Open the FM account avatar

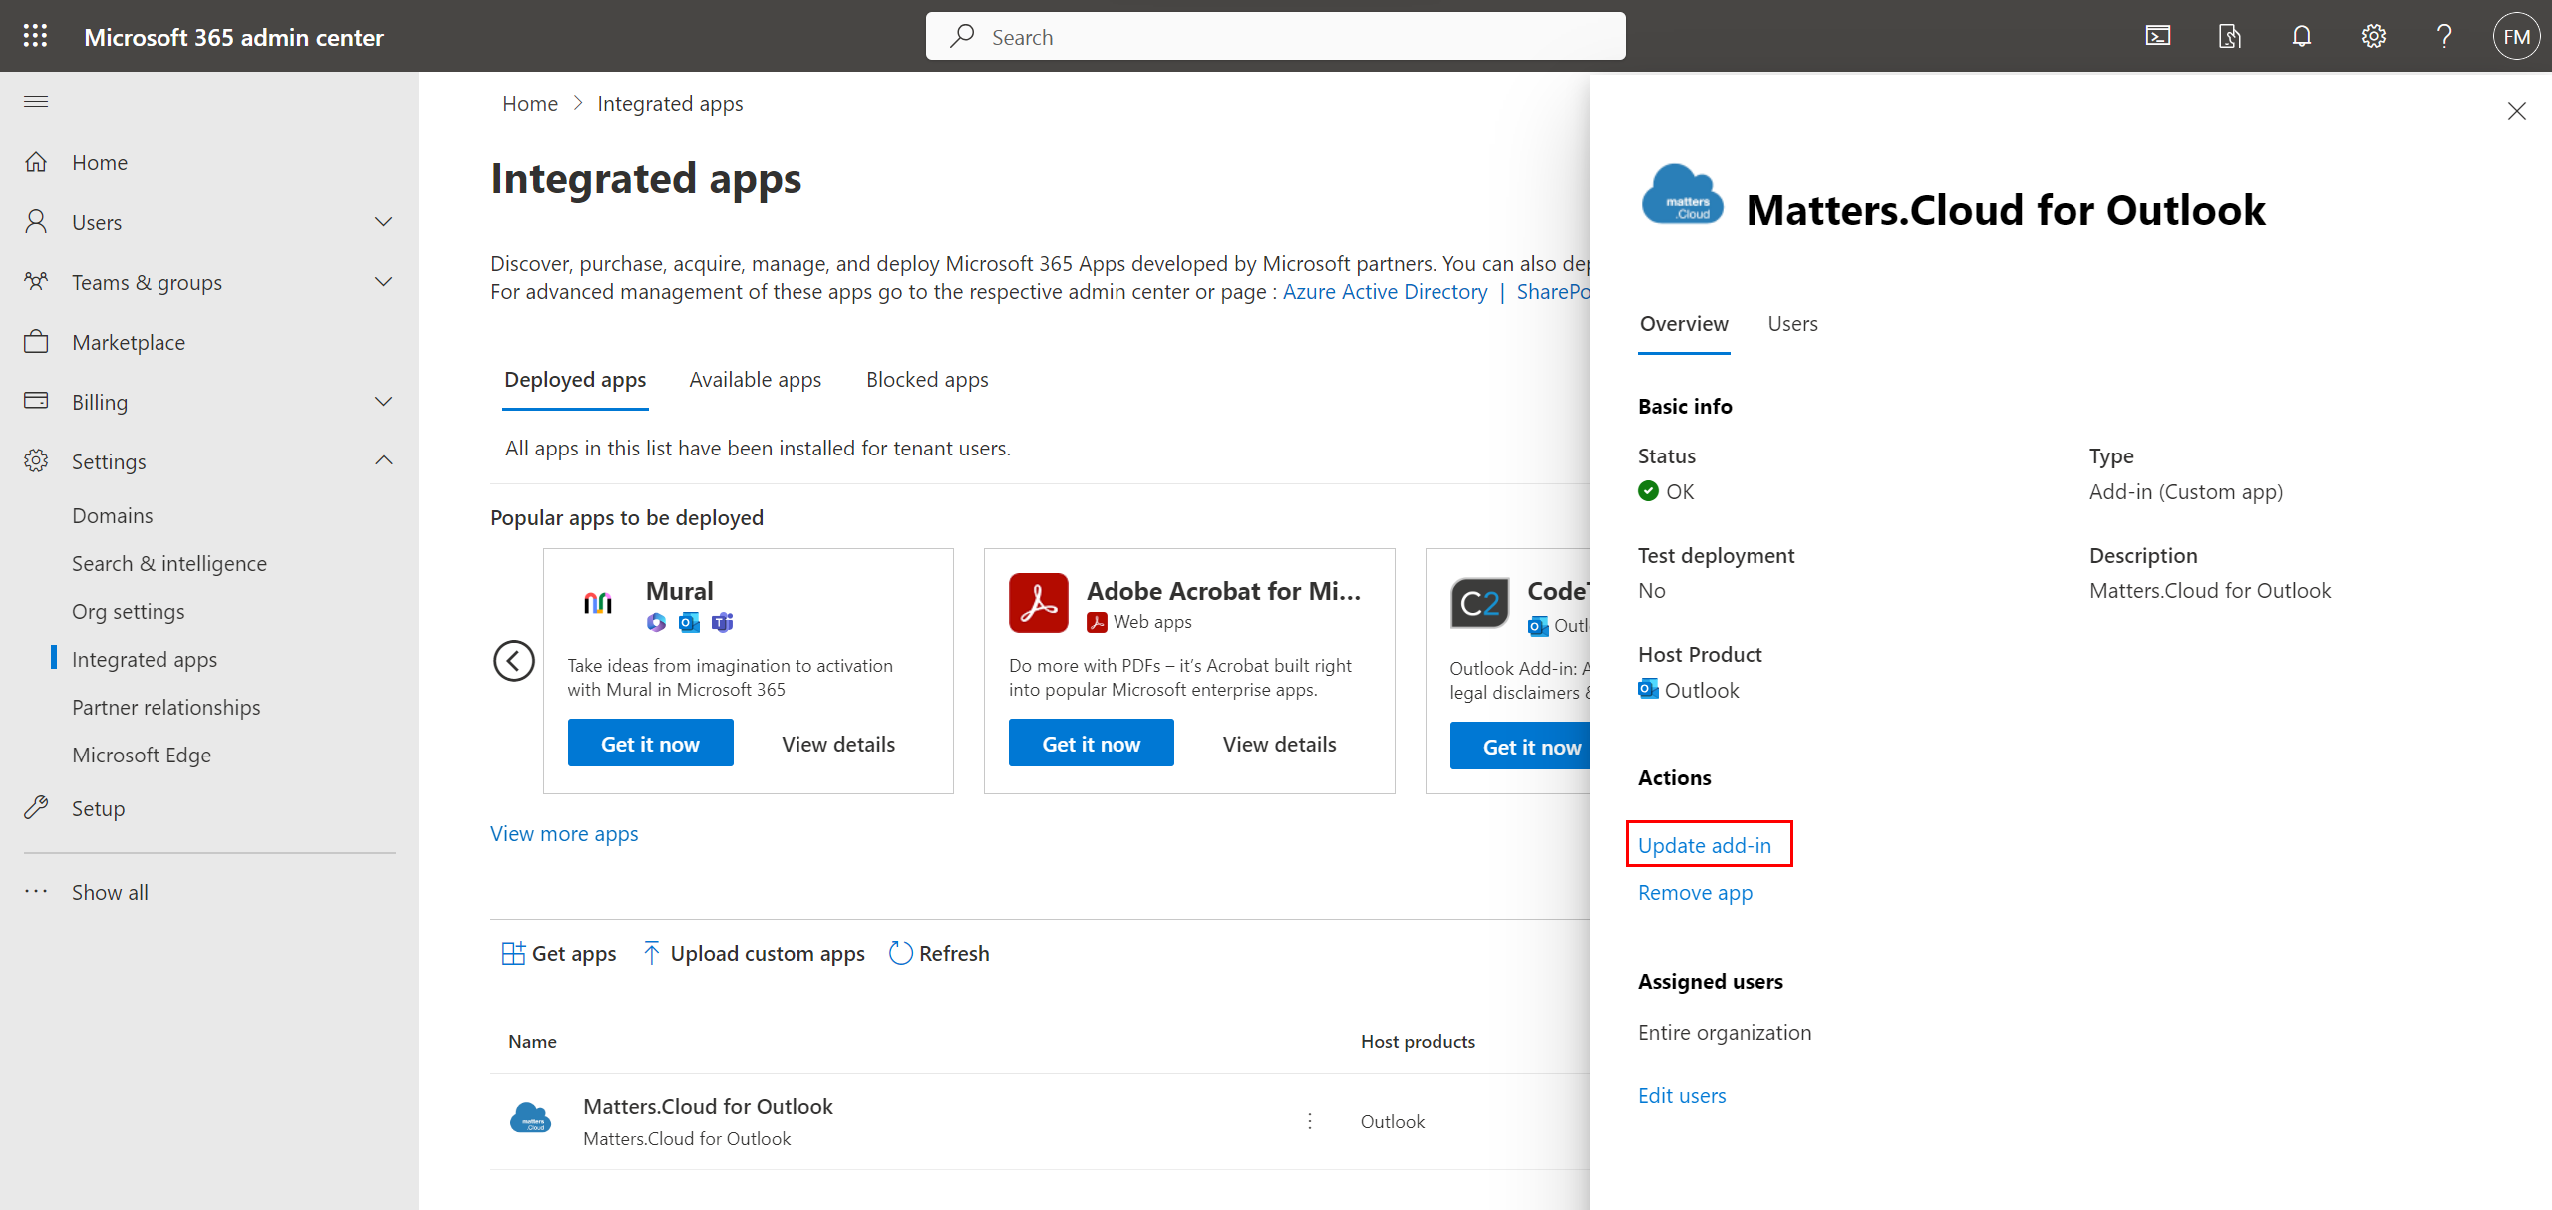click(2517, 36)
